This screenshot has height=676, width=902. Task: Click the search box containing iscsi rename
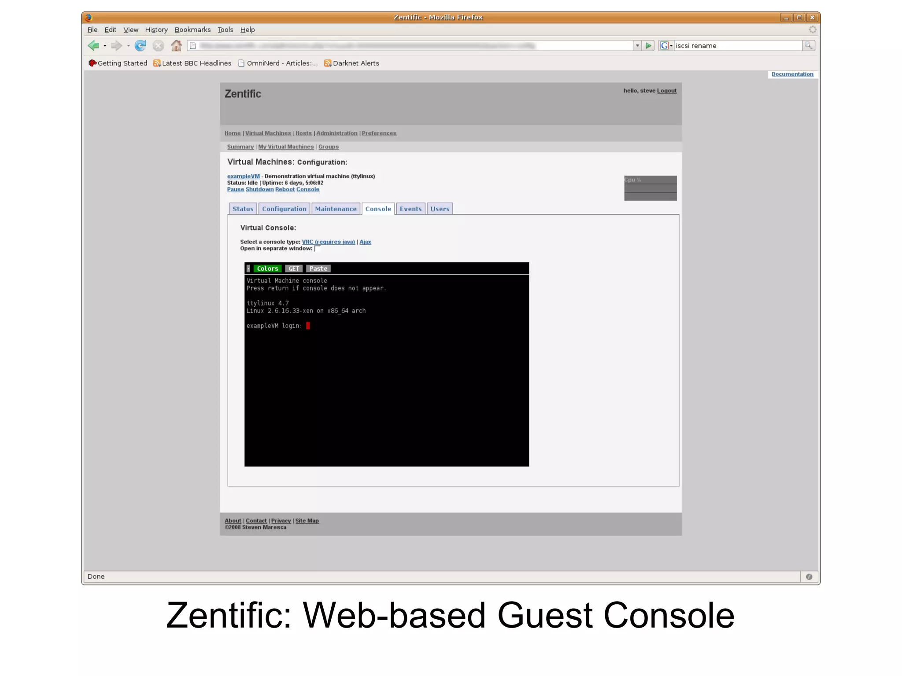738,45
